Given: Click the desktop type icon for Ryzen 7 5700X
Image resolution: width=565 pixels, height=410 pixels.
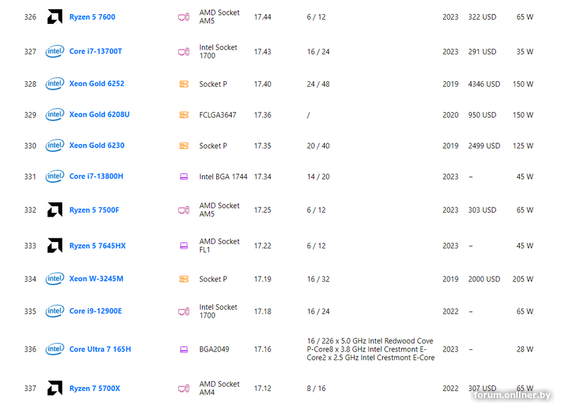Looking at the screenshot, I should [184, 388].
